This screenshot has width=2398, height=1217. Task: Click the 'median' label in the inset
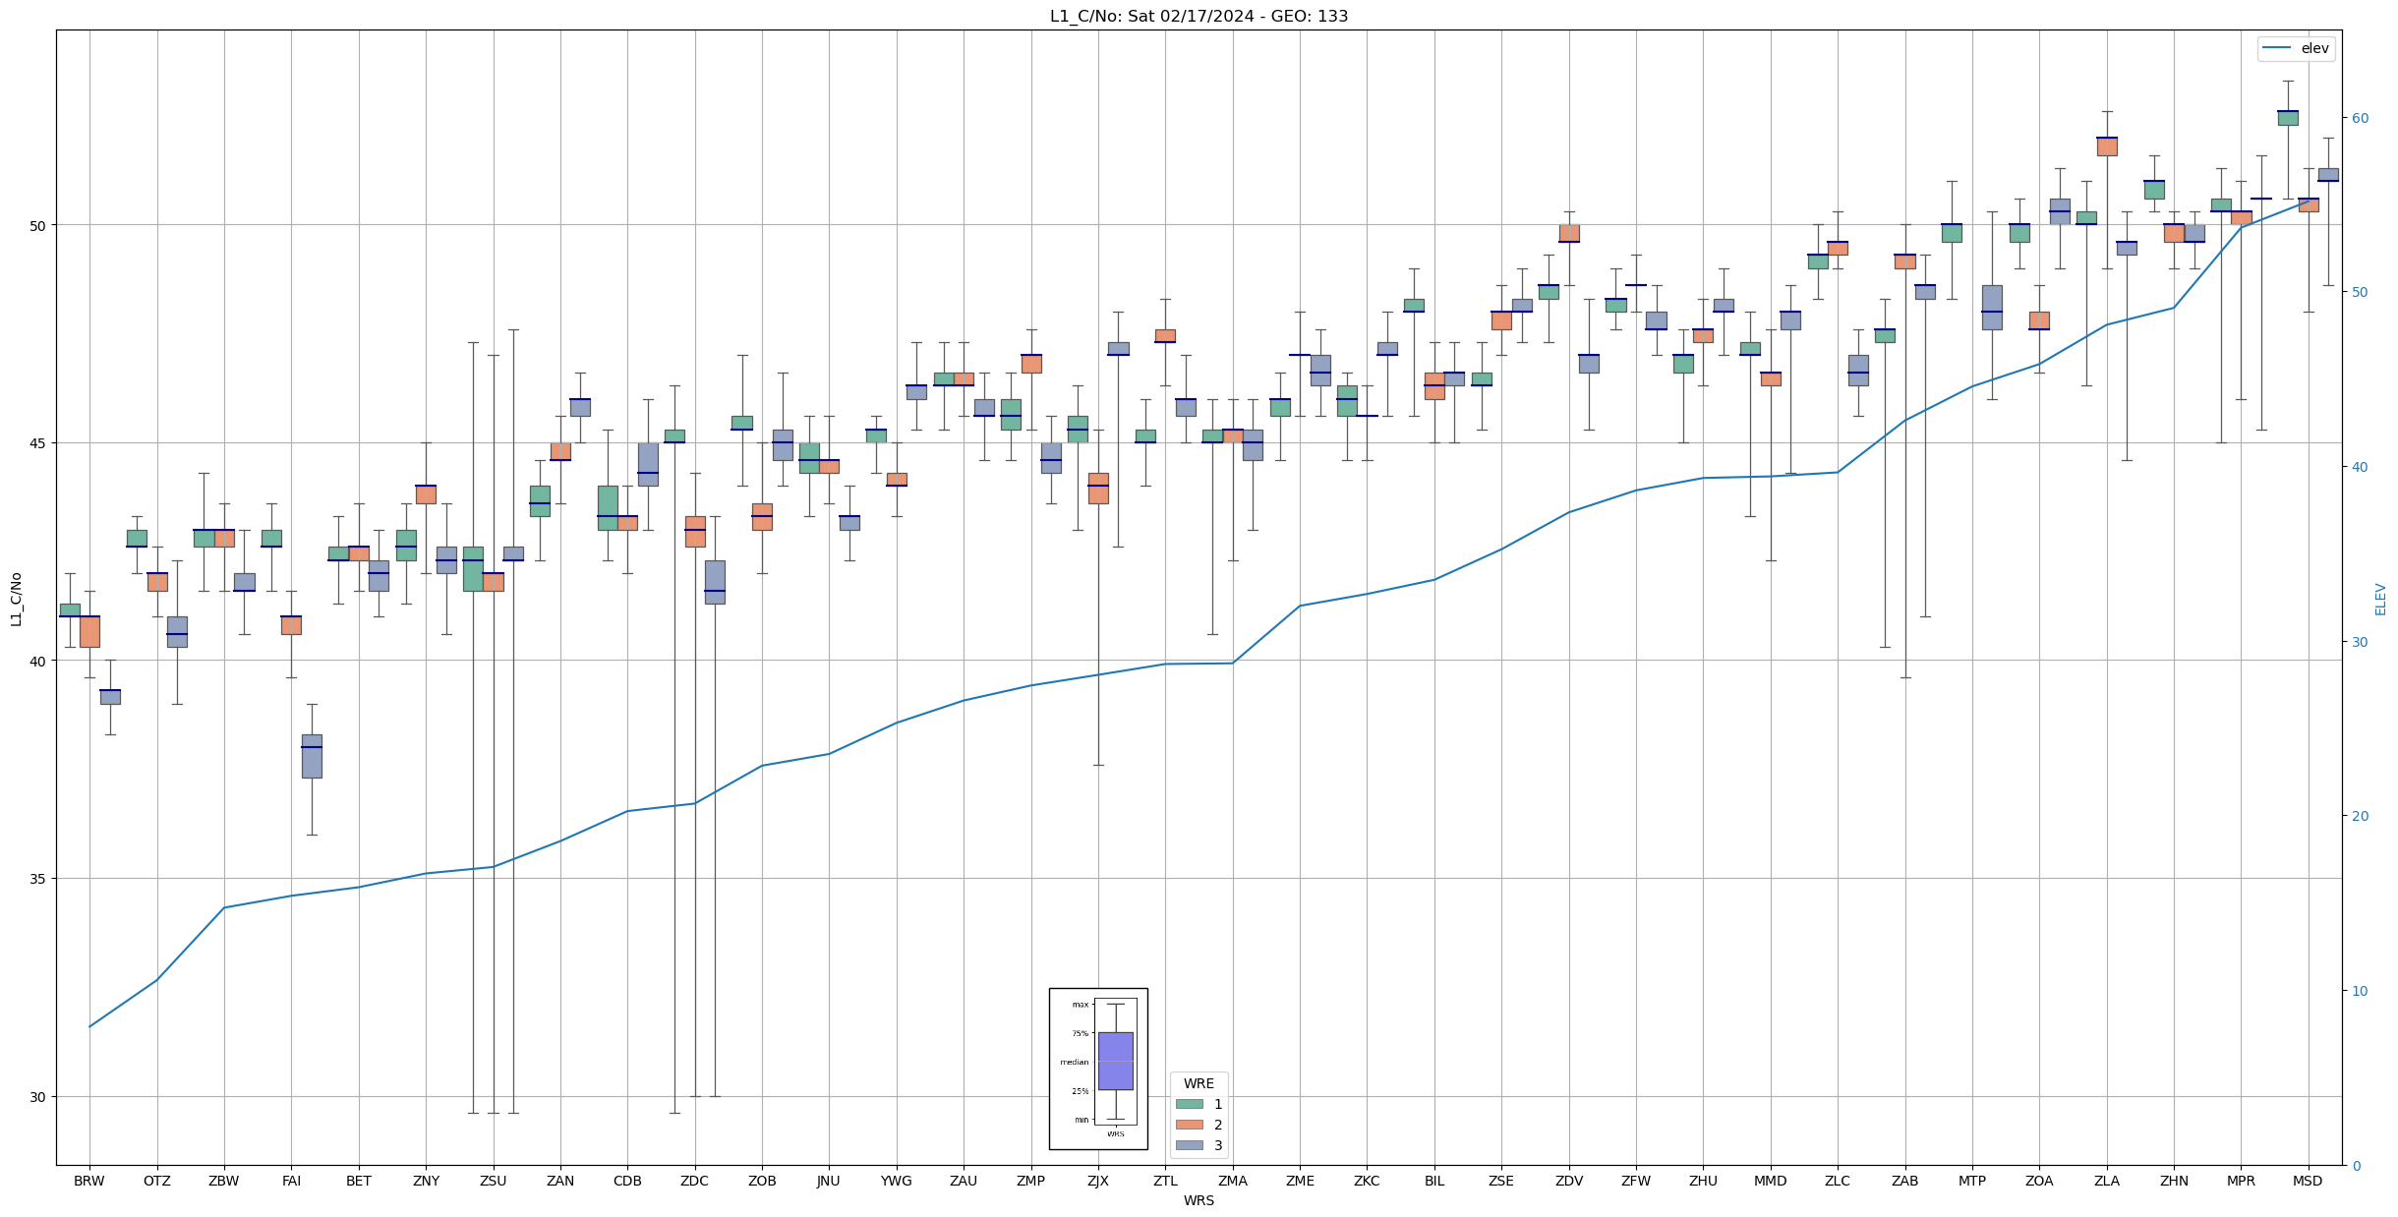1074,1063
